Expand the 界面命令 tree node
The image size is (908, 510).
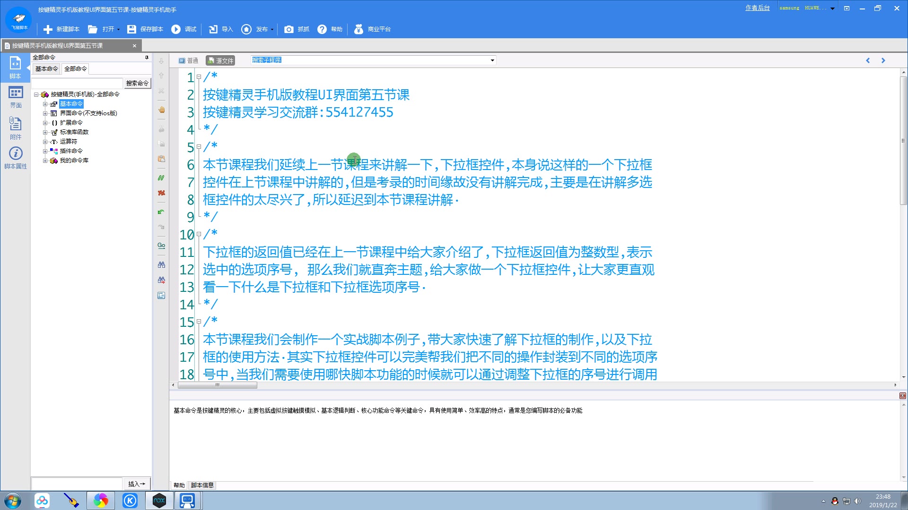tap(45, 113)
